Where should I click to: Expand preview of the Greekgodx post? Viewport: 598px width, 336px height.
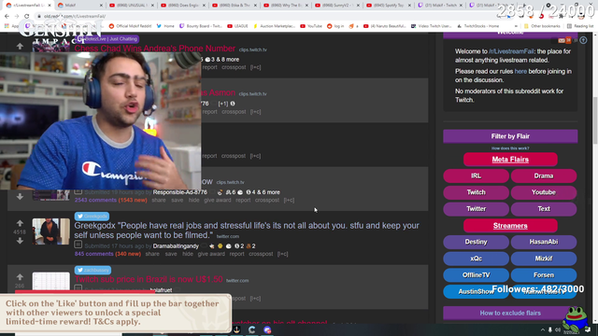click(x=78, y=245)
